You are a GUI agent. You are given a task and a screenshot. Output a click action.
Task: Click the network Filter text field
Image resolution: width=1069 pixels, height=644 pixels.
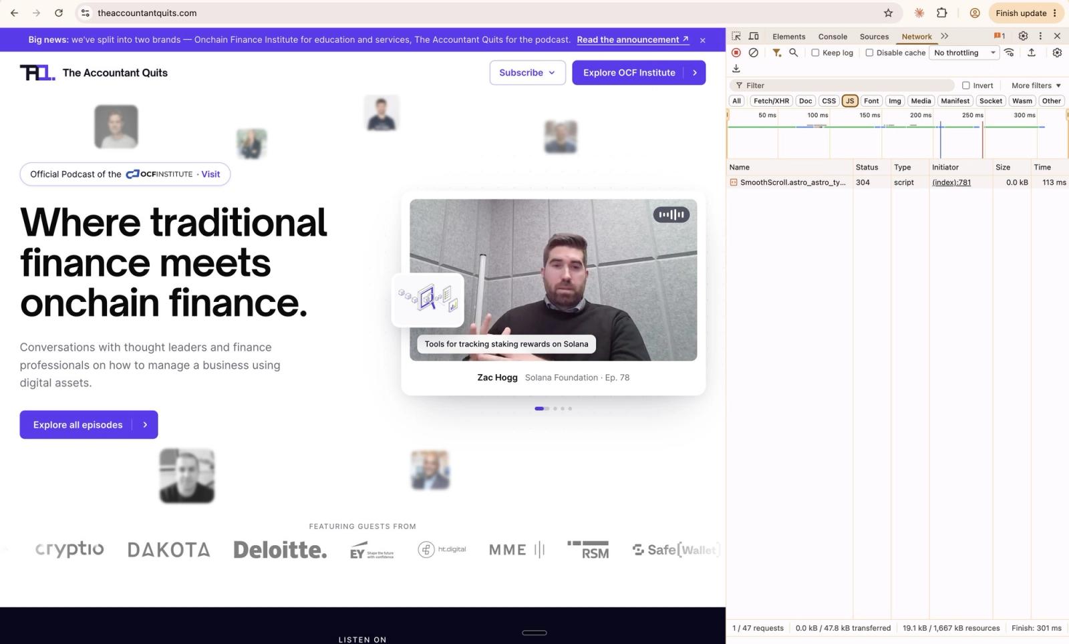click(844, 86)
